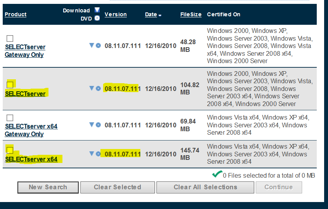Image resolution: width=328 pixels, height=209 pixels.
Task: Sort table by Product column
Action: click(16, 14)
